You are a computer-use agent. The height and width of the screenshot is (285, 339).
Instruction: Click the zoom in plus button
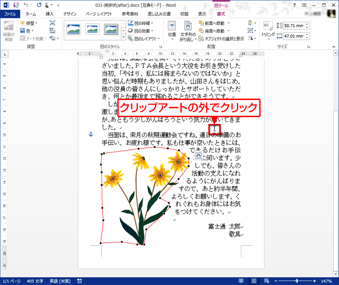pos(314,281)
